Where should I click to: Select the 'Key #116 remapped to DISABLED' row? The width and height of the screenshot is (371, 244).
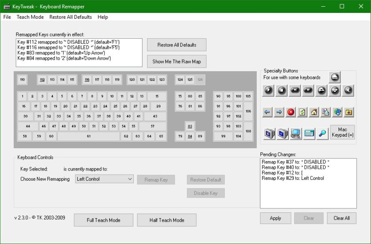(79, 48)
